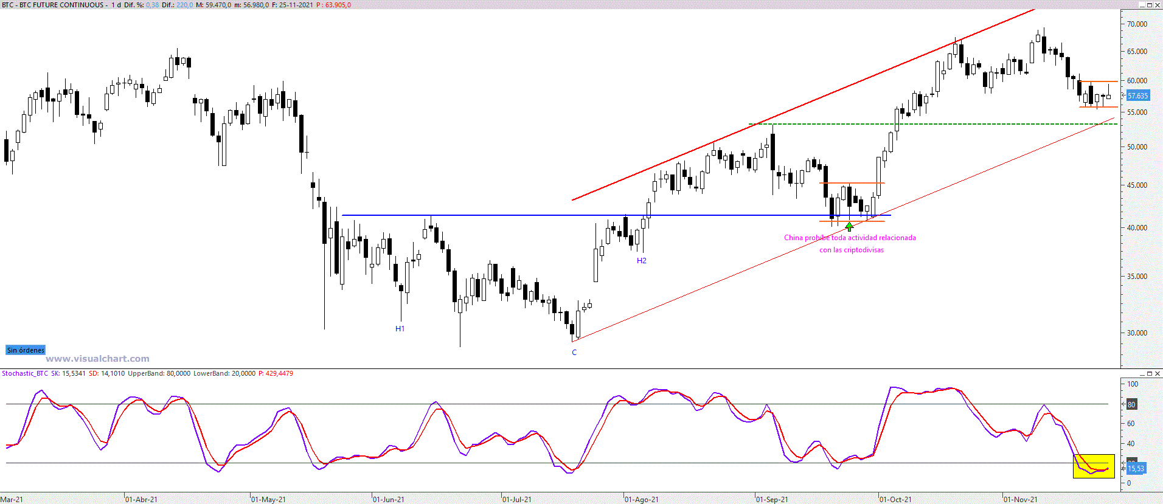Maximize the BTC price chart window
This screenshot has height=504, width=1163.
click(1150, 5)
